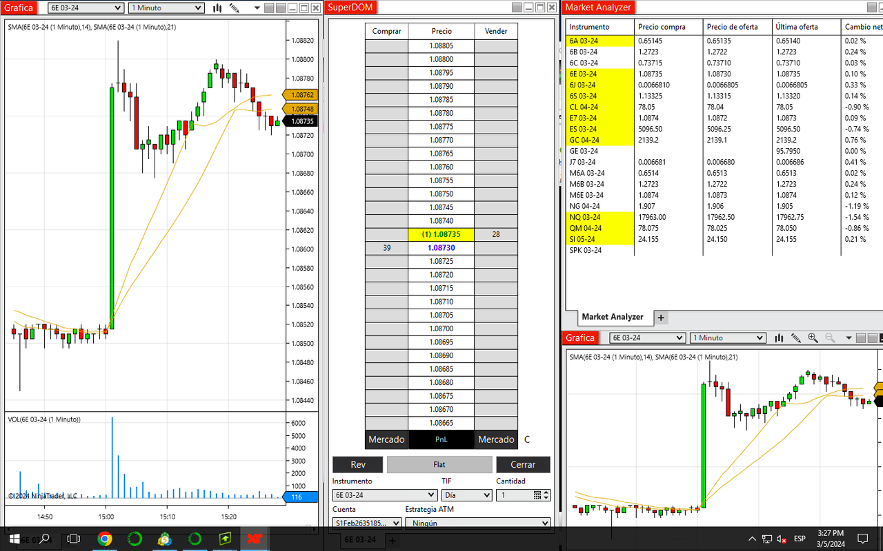
Task: Click first gray link square in top-left Grafica
Action: point(270,8)
